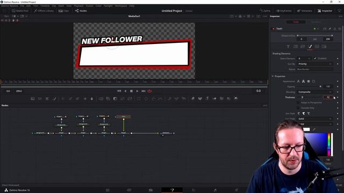This screenshot has height=193, width=344.
Task: Open the Fusion menu
Action: pos(89,6)
